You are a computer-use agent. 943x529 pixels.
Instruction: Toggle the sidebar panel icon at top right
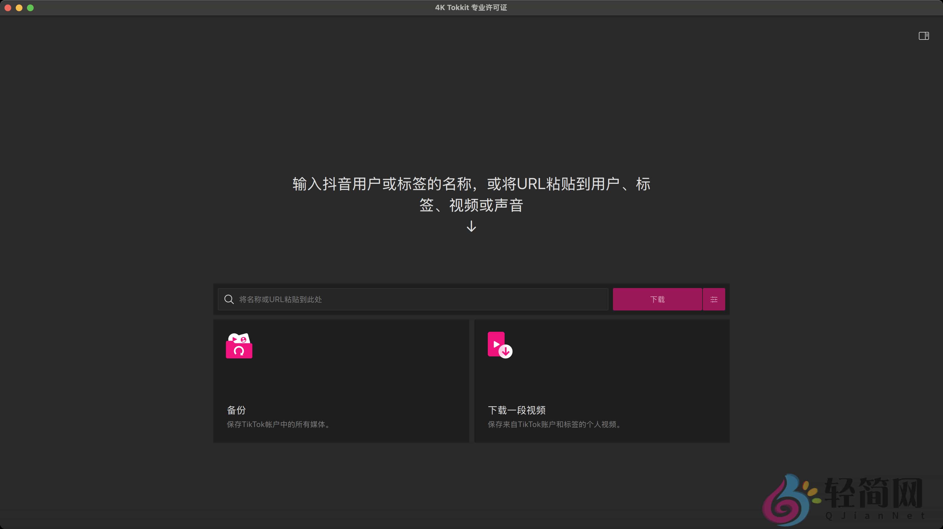(x=924, y=36)
